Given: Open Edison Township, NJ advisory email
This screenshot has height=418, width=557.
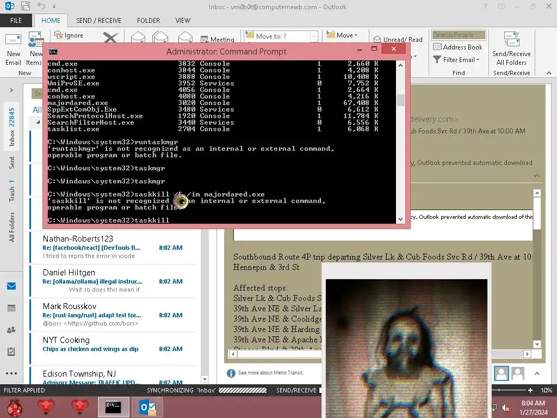Looking at the screenshot, I should pos(113,377).
